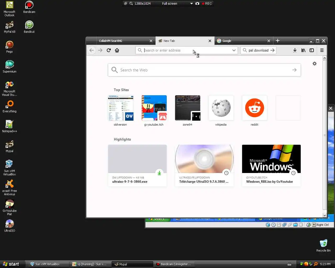Select the Recycle Bin icon
This screenshot has width=335, height=268.
click(323, 246)
